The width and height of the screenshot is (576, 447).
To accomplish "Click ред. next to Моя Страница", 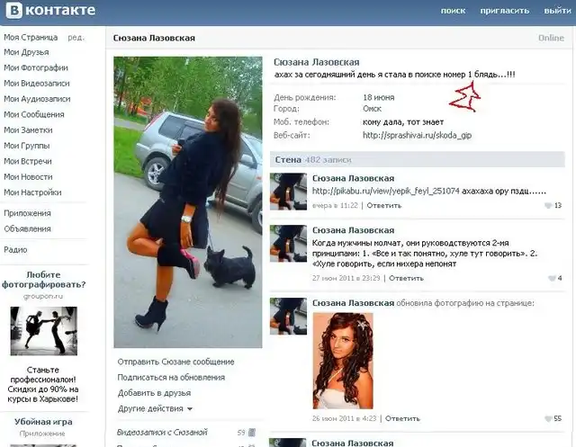I will pyautogui.click(x=76, y=38).
